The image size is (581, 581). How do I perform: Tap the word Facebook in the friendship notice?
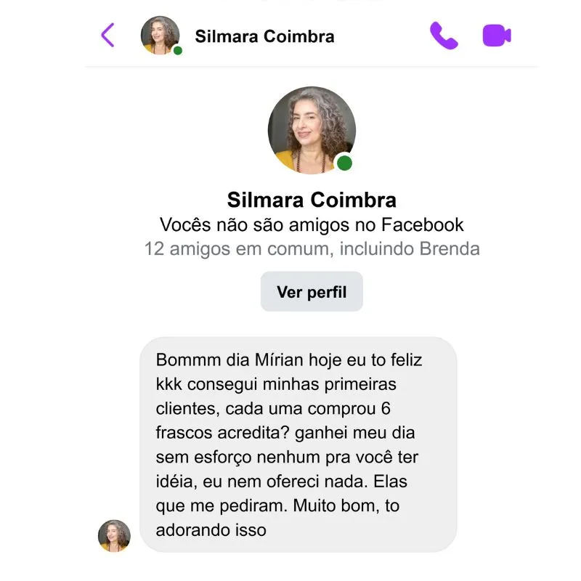[x=423, y=224]
